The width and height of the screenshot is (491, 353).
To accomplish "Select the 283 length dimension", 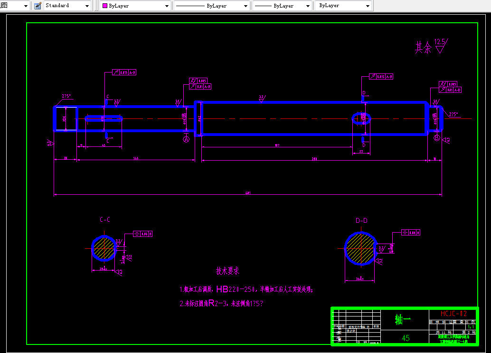I will (x=314, y=159).
